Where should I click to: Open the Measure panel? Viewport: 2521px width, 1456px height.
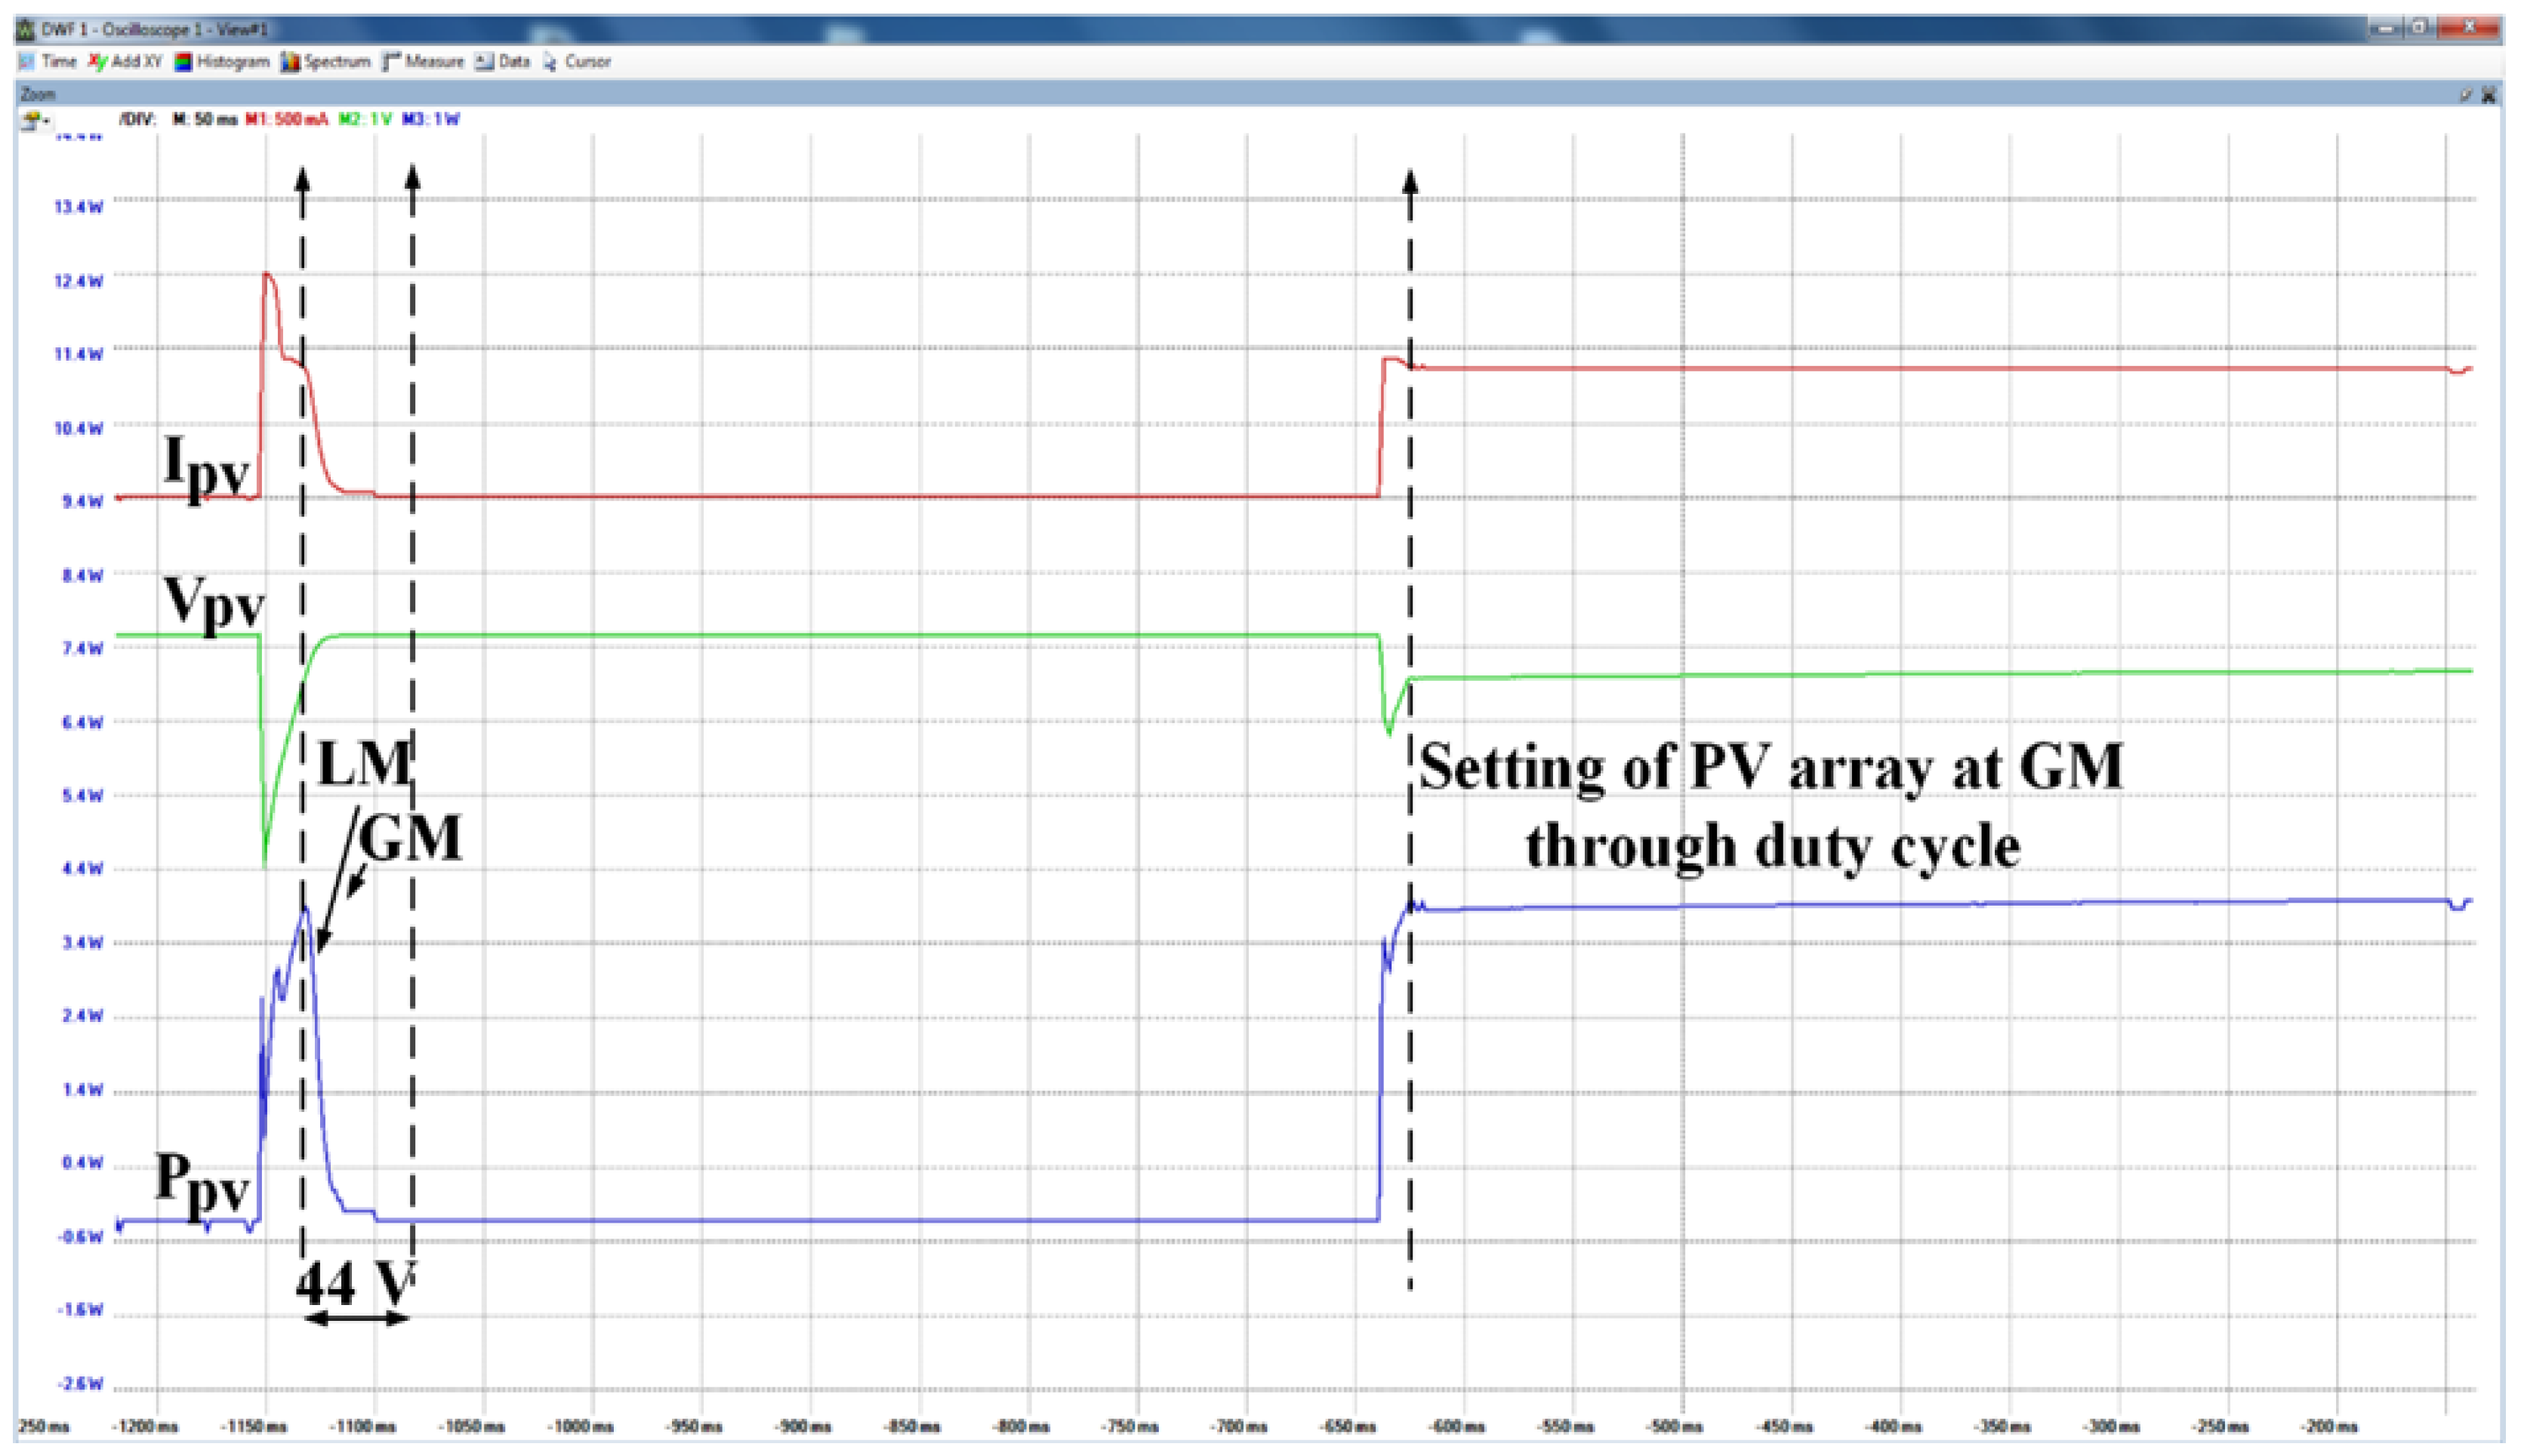tap(423, 62)
